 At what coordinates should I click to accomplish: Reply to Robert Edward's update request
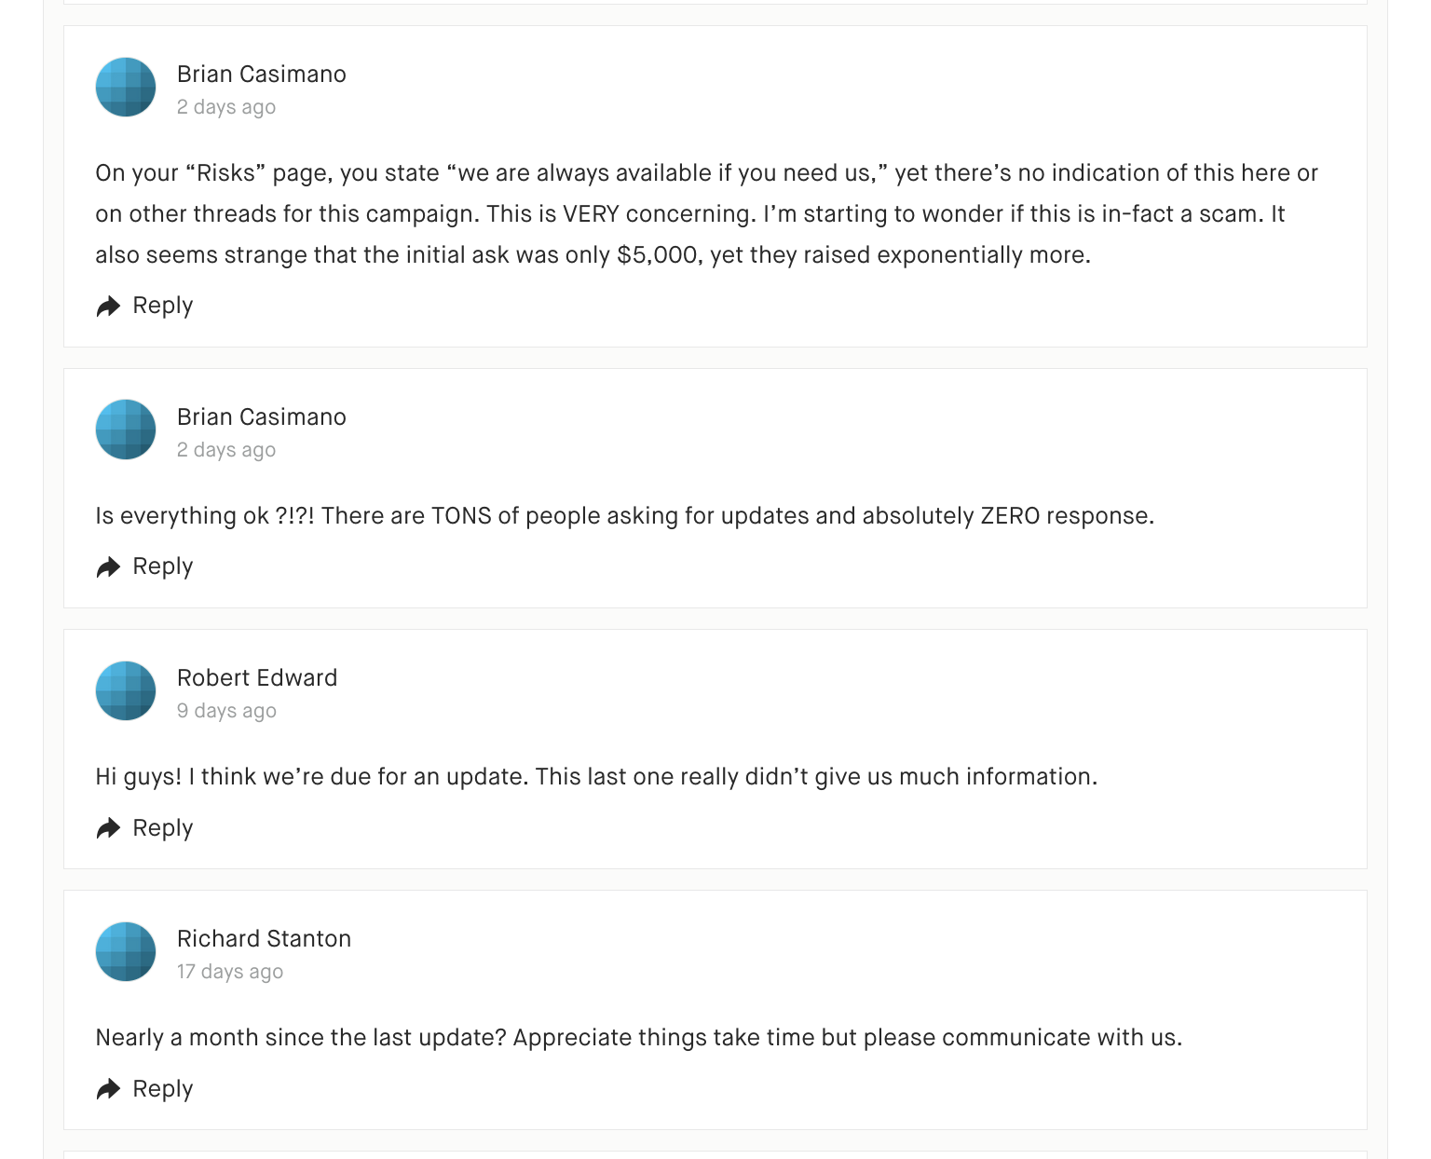pyautogui.click(x=163, y=827)
